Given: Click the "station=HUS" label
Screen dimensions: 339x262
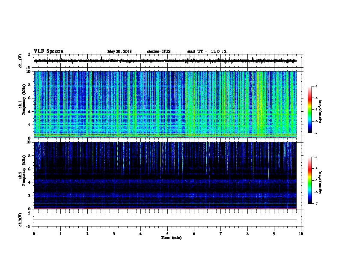Looking at the screenshot, I should click(x=159, y=51).
